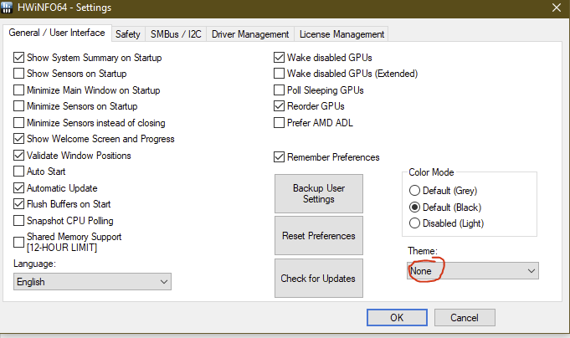This screenshot has height=338, width=570.
Task: Switch to General / User Interface tab
Action: (57, 33)
